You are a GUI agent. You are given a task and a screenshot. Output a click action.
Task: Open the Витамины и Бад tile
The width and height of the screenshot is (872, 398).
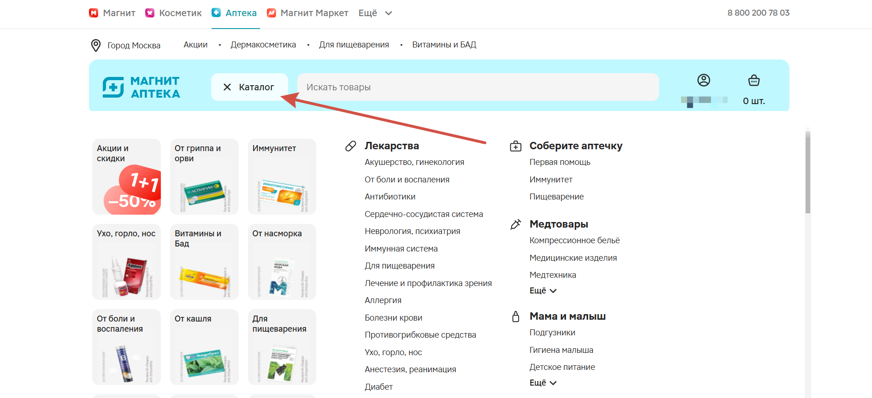click(x=204, y=262)
